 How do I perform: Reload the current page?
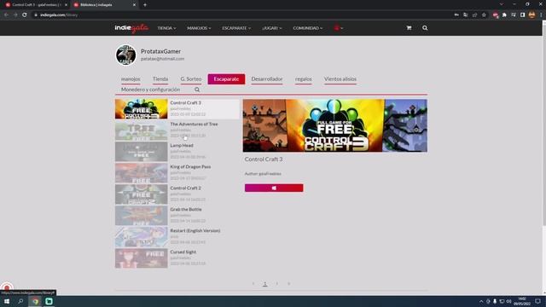[x=25, y=15]
